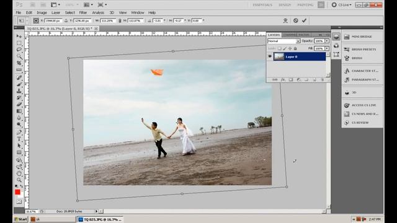
Task: Toggle lock image pixels brush icon
Action: point(285,48)
